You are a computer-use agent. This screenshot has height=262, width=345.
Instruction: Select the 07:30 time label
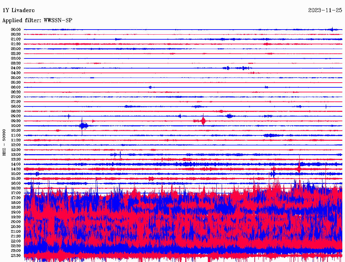[x=15, y=101]
